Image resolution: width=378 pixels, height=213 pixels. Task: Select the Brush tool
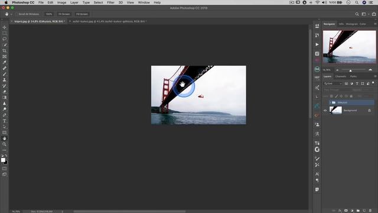click(x=4, y=74)
